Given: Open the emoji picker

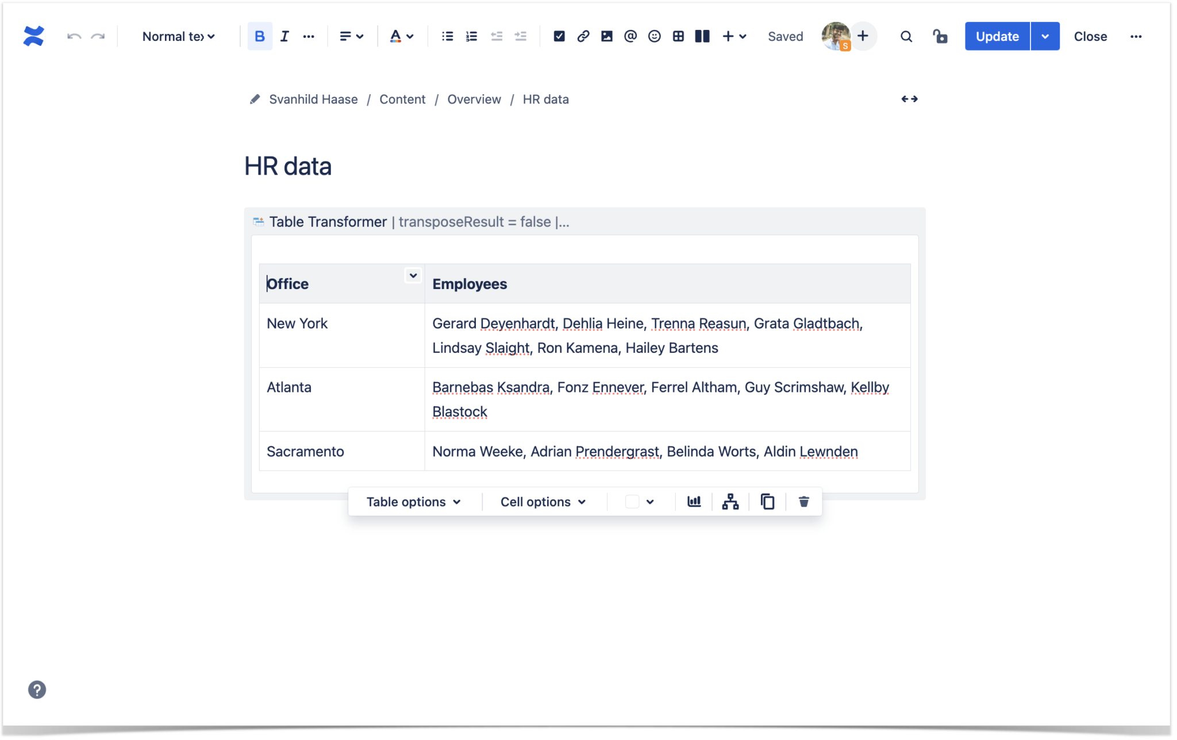Looking at the screenshot, I should tap(654, 36).
